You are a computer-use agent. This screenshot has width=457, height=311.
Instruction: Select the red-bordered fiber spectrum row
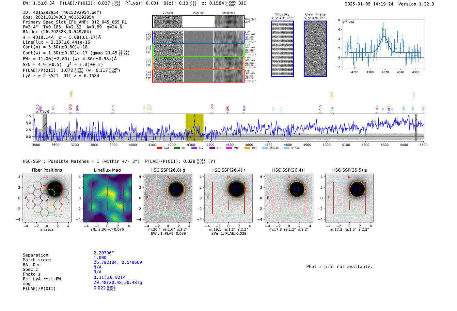[198, 76]
